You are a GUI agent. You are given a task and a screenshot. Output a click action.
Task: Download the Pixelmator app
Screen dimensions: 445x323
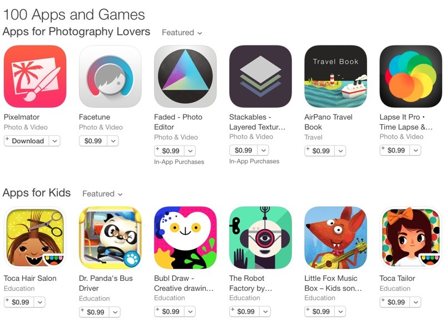coord(26,141)
